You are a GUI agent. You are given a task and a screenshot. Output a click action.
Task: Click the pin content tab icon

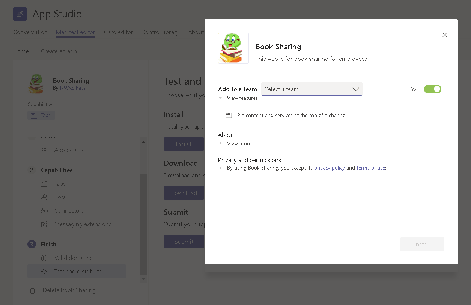pos(229,115)
